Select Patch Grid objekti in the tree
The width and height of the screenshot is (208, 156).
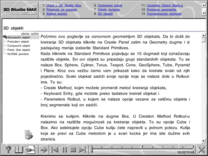pos(19,50)
